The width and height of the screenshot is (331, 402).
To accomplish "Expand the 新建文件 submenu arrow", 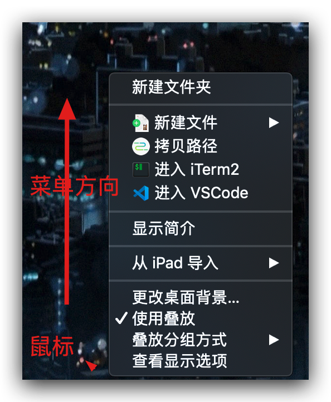I will point(274,123).
